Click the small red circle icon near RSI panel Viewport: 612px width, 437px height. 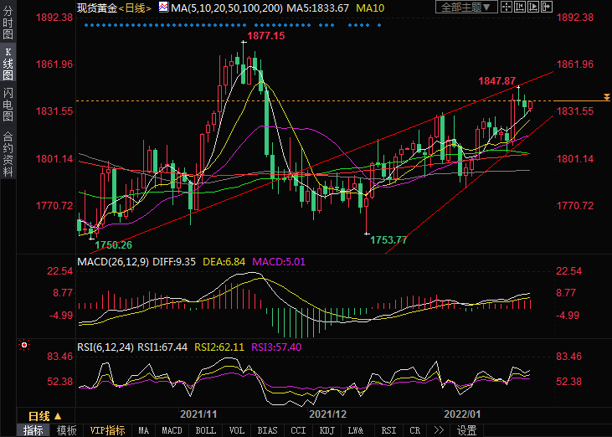[x=24, y=344]
